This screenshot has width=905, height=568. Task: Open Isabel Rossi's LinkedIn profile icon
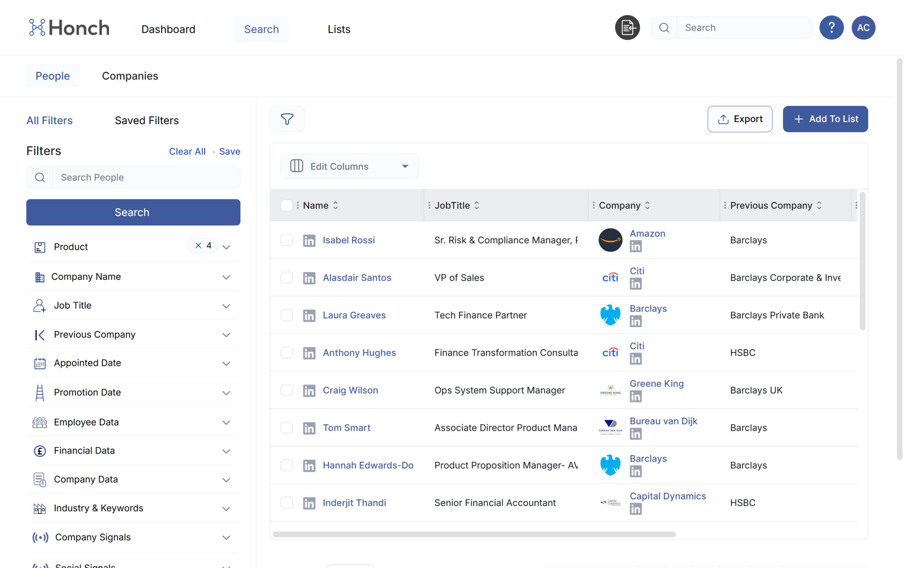click(x=309, y=240)
